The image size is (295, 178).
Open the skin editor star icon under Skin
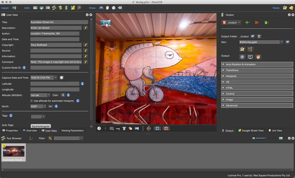[x=242, y=49]
